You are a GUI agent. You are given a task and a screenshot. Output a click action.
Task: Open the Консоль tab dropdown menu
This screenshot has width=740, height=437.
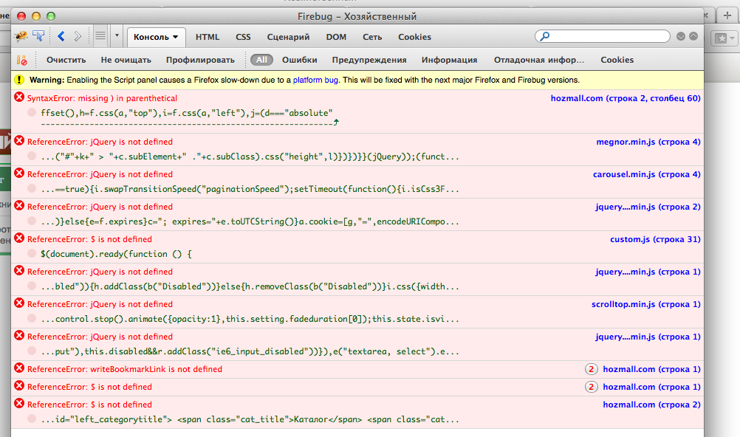177,37
